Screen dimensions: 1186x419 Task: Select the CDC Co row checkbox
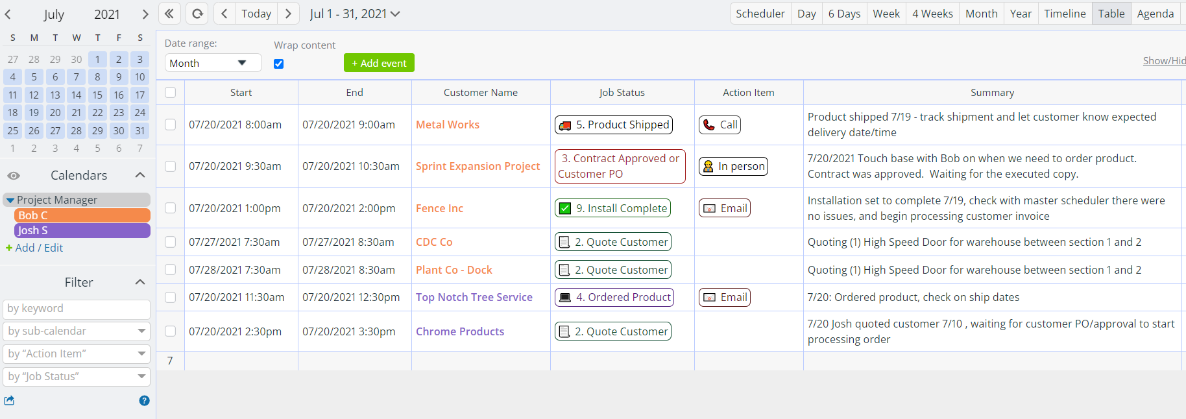tap(171, 242)
